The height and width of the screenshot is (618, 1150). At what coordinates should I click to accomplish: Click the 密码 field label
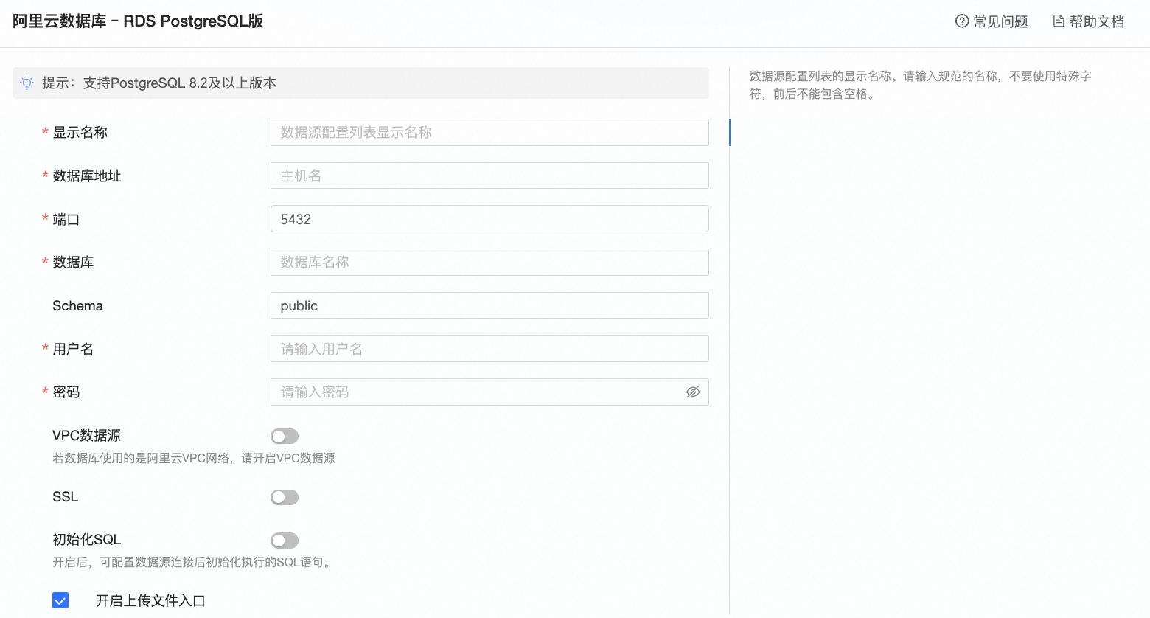(66, 392)
